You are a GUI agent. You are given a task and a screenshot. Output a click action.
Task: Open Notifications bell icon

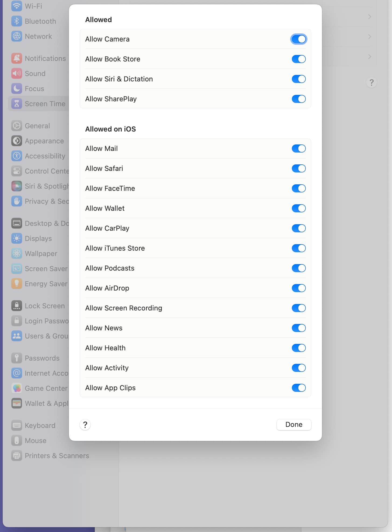[17, 58]
